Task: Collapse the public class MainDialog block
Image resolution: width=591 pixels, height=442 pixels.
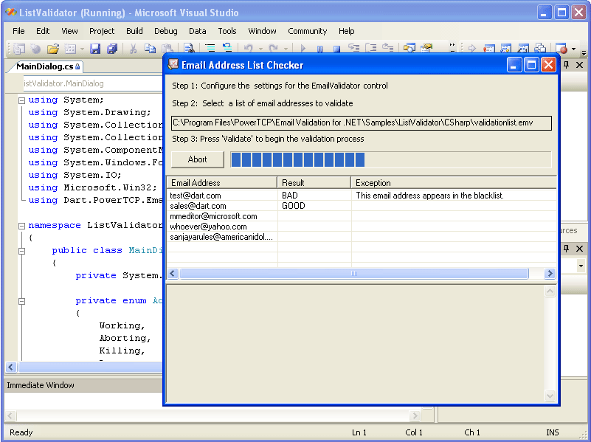Action: [x=22, y=251]
